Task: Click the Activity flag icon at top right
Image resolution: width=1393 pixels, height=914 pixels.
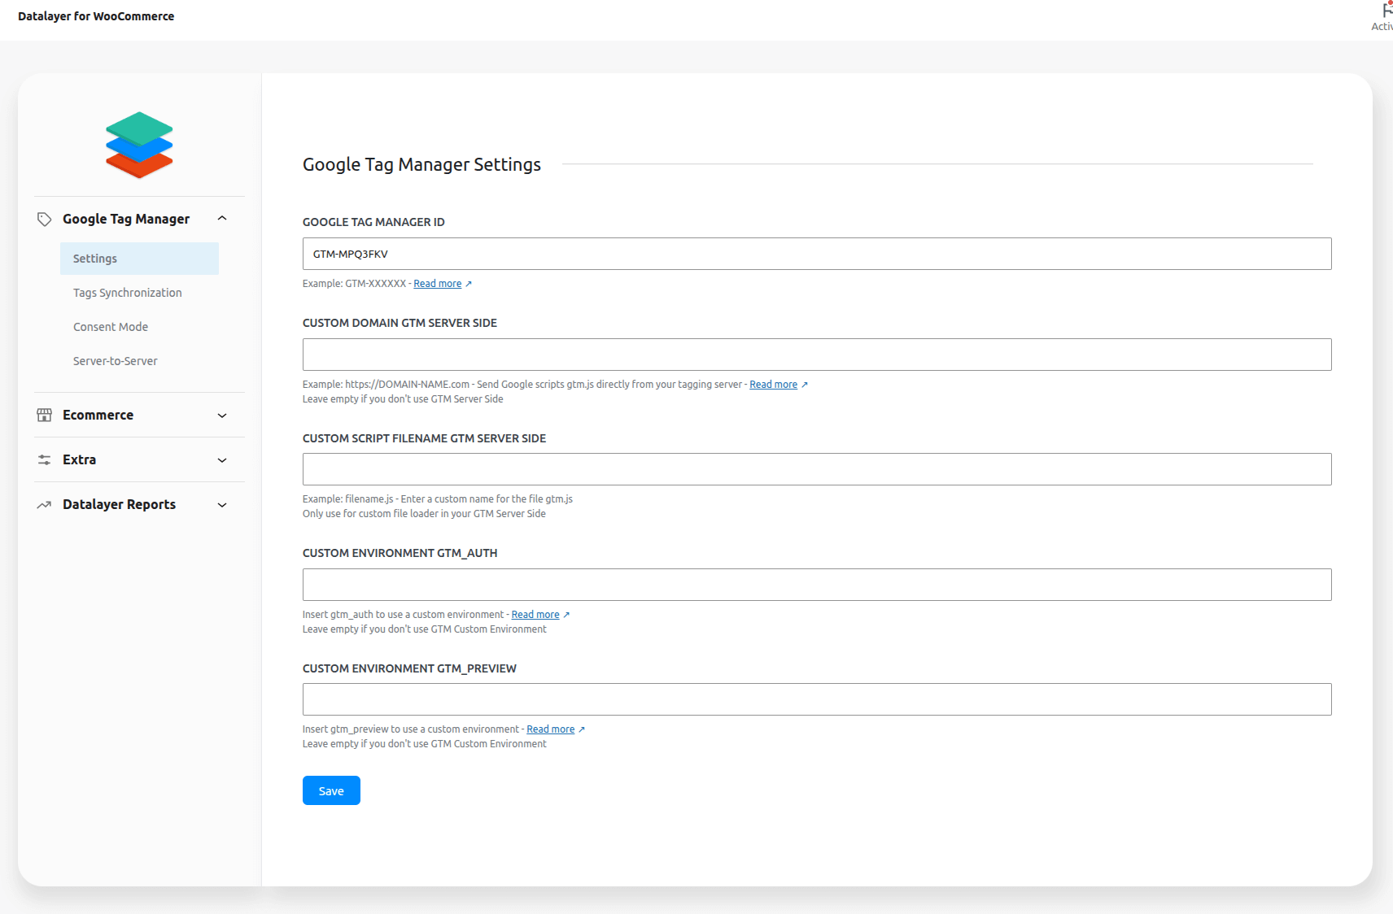Action: point(1386,11)
